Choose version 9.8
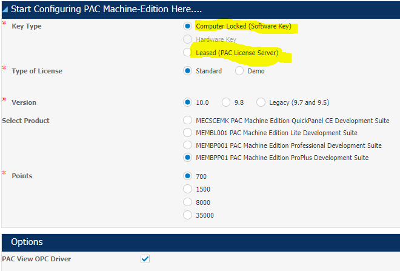 226,102
